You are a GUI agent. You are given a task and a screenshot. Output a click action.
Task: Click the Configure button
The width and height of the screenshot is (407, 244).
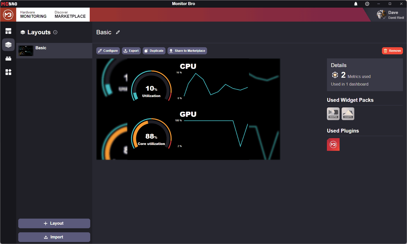108,51
